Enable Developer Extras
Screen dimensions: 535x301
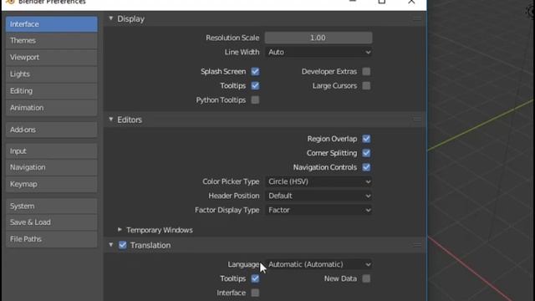366,72
